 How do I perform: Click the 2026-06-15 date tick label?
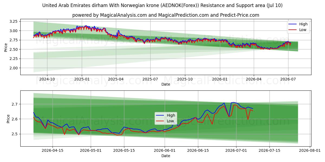[x=198, y=151]
